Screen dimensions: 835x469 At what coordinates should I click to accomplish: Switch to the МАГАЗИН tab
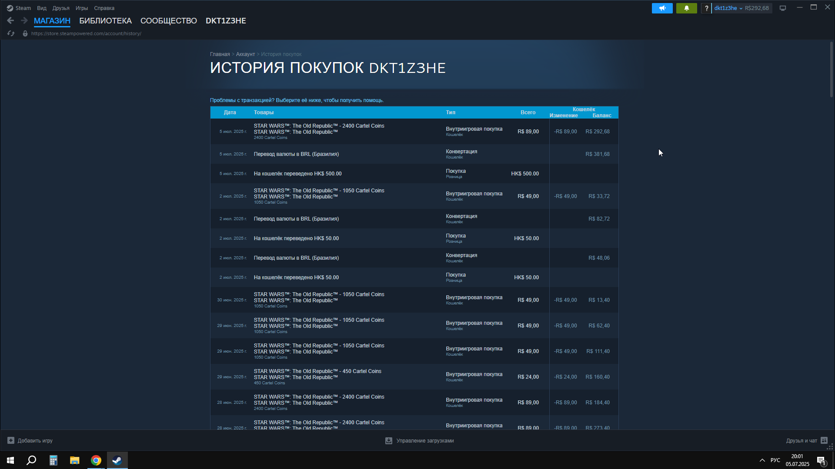[x=52, y=21]
